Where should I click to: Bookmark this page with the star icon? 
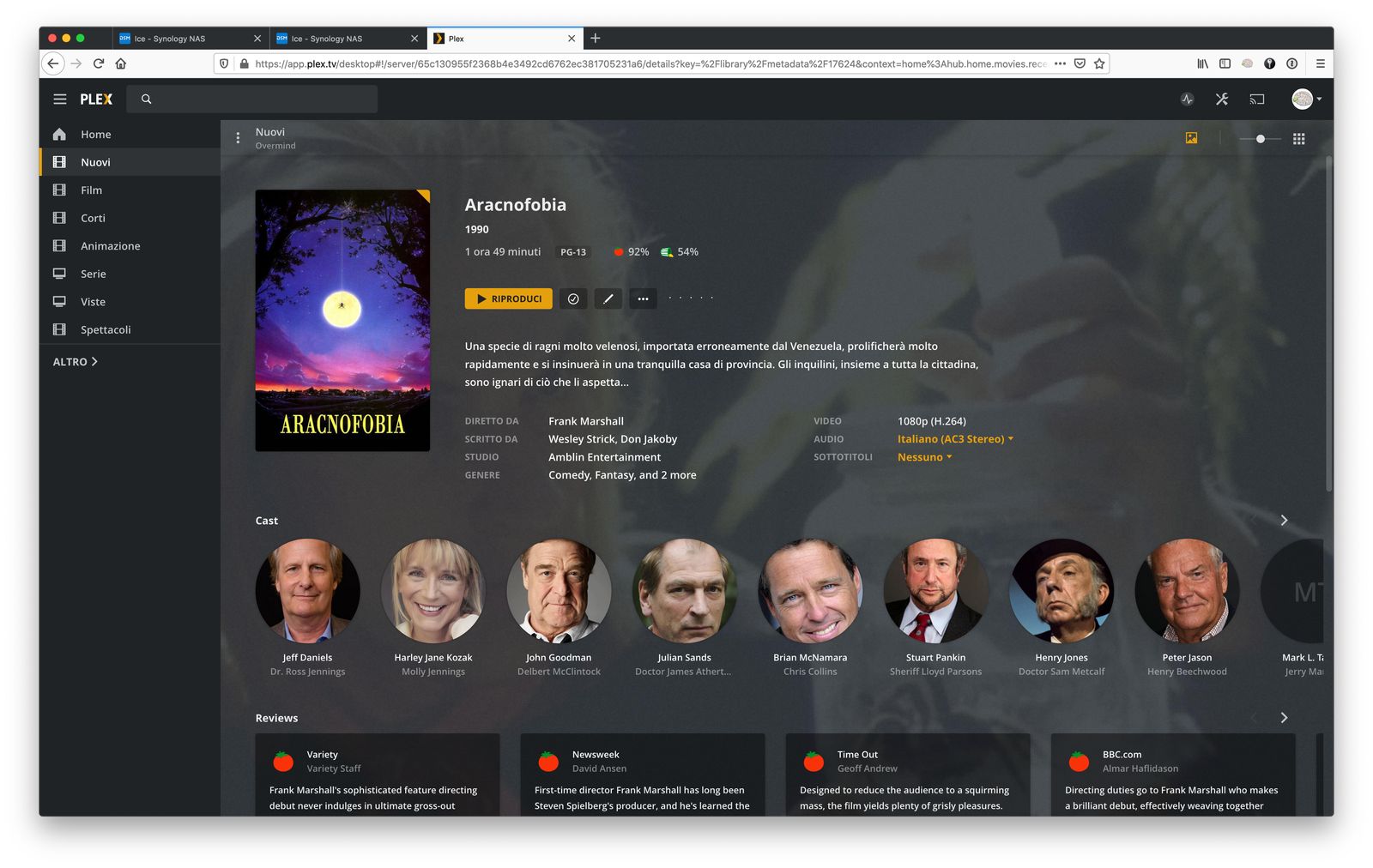1099,63
